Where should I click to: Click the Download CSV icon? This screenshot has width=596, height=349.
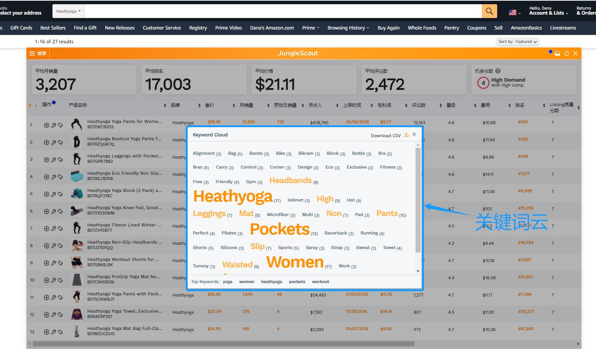pyautogui.click(x=406, y=135)
